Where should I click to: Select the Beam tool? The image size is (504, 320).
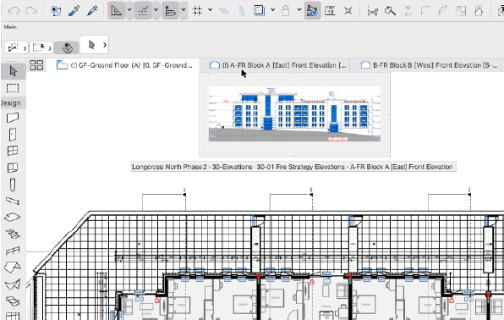13,201
